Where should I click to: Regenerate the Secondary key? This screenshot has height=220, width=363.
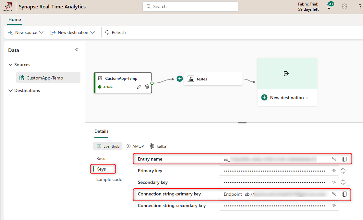(343, 183)
